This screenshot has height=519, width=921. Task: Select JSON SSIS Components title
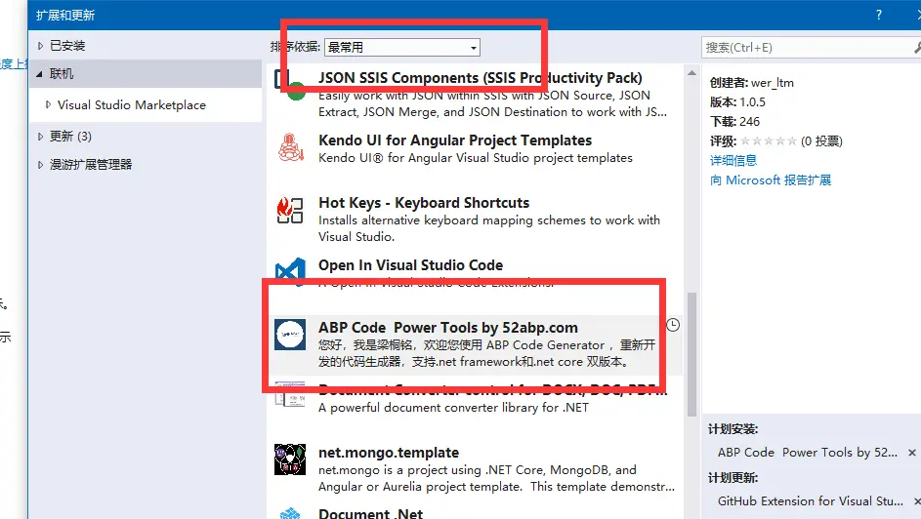point(481,78)
